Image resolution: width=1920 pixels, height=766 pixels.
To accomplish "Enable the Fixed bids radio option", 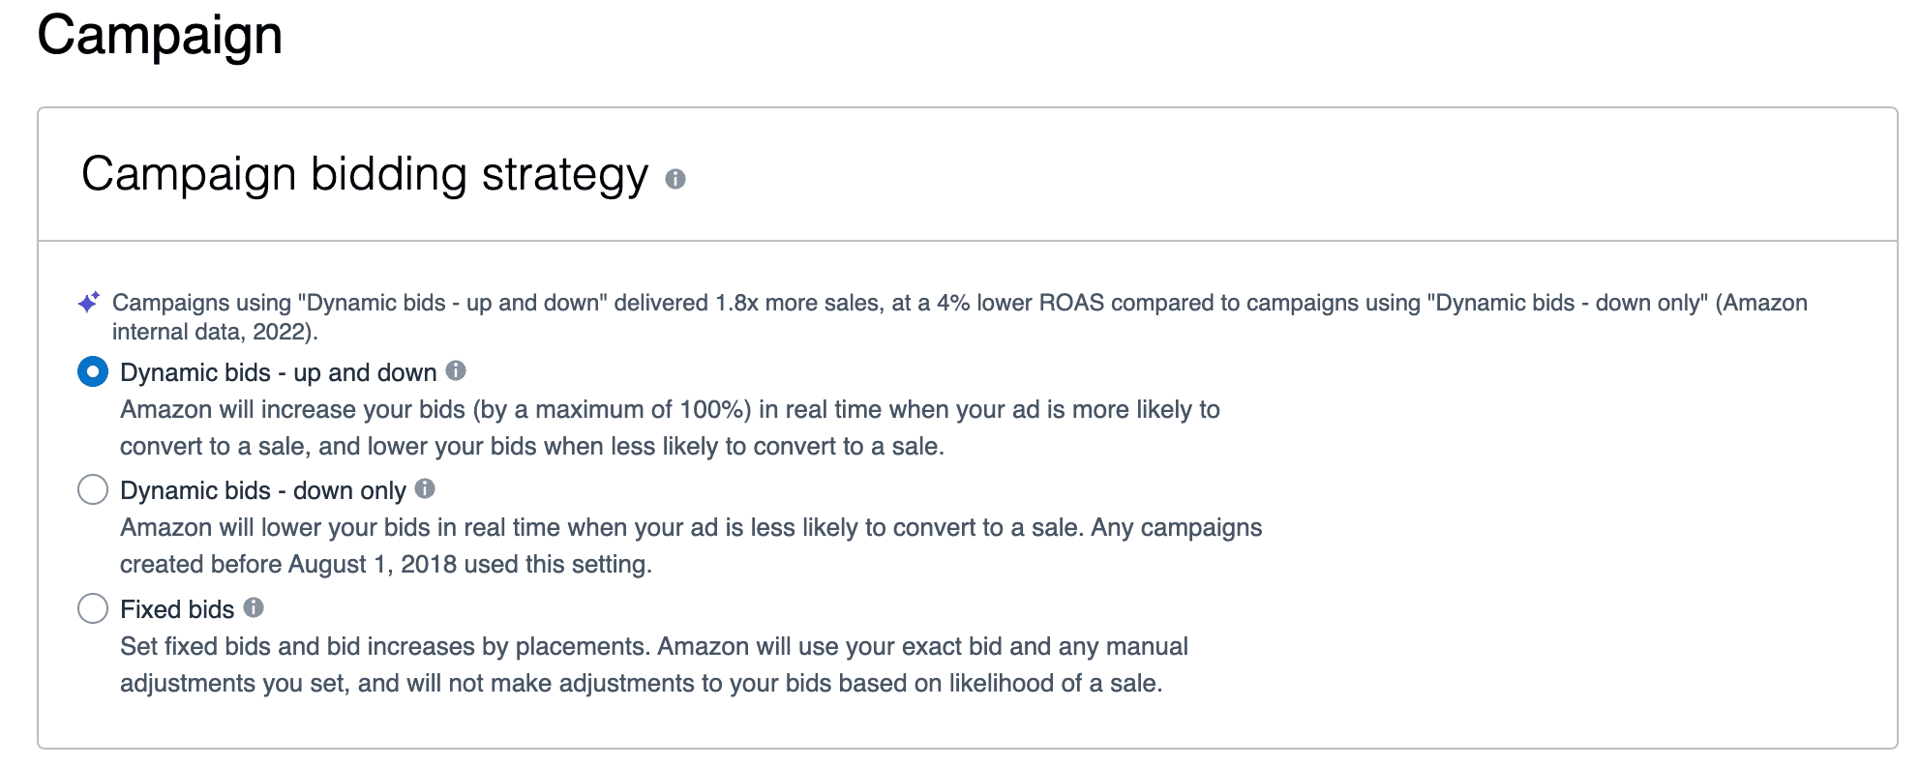I will pos(93,608).
